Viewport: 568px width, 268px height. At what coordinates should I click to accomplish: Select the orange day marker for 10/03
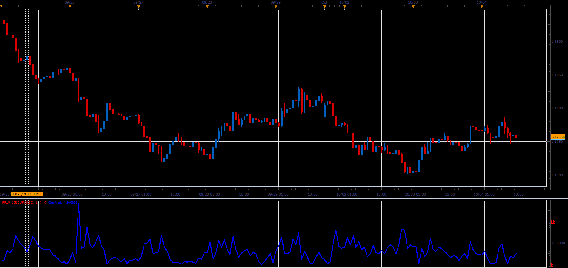click(x=413, y=7)
